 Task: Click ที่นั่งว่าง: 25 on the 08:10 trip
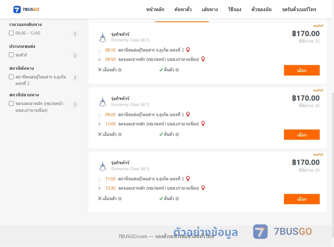(x=309, y=41)
